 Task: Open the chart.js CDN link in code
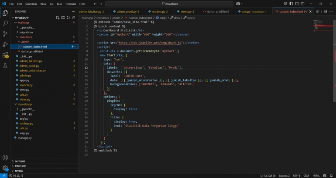click(150, 43)
